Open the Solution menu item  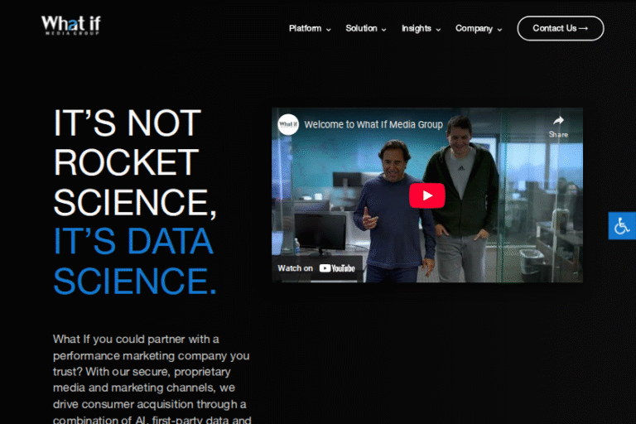coord(361,28)
